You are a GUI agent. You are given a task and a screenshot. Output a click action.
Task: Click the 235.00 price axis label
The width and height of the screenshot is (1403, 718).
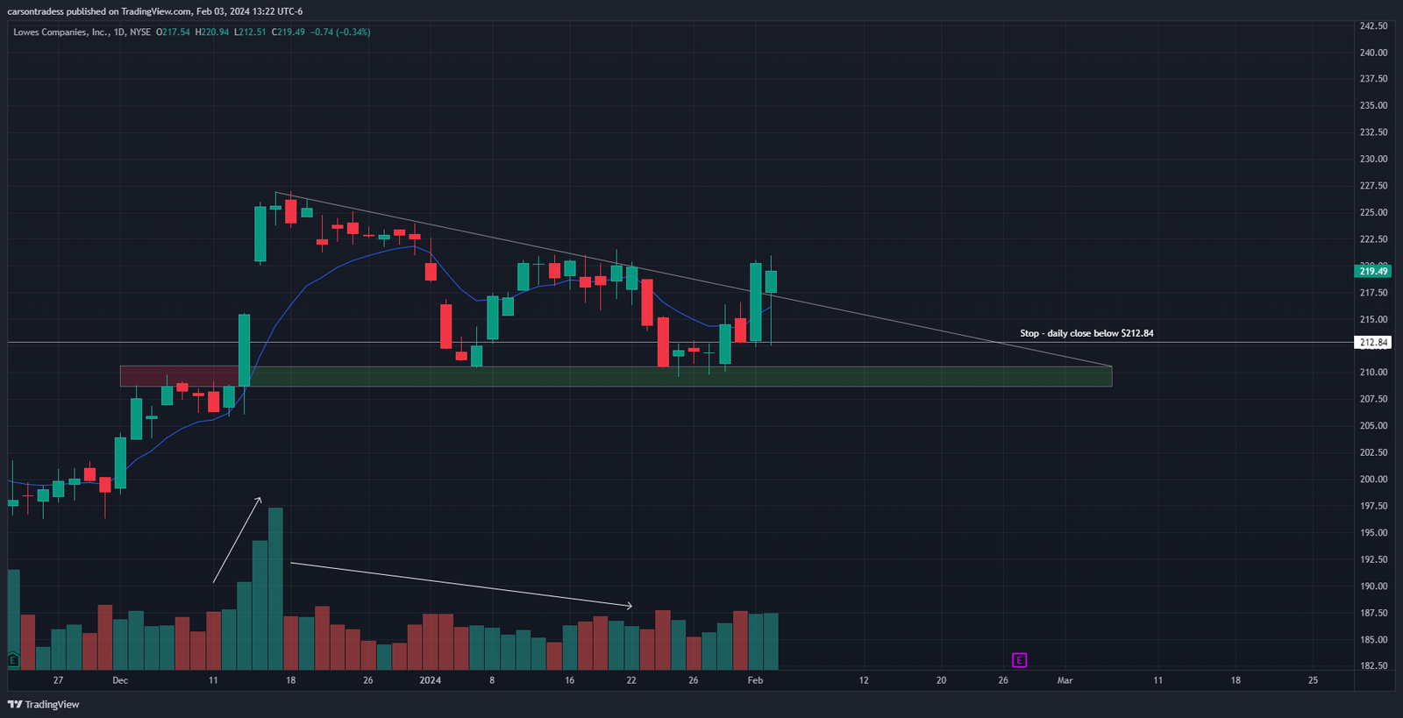(x=1373, y=105)
